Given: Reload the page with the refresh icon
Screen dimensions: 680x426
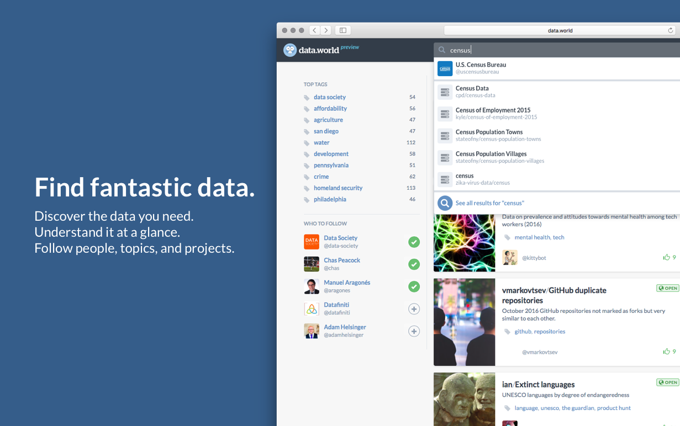Looking at the screenshot, I should (x=671, y=30).
